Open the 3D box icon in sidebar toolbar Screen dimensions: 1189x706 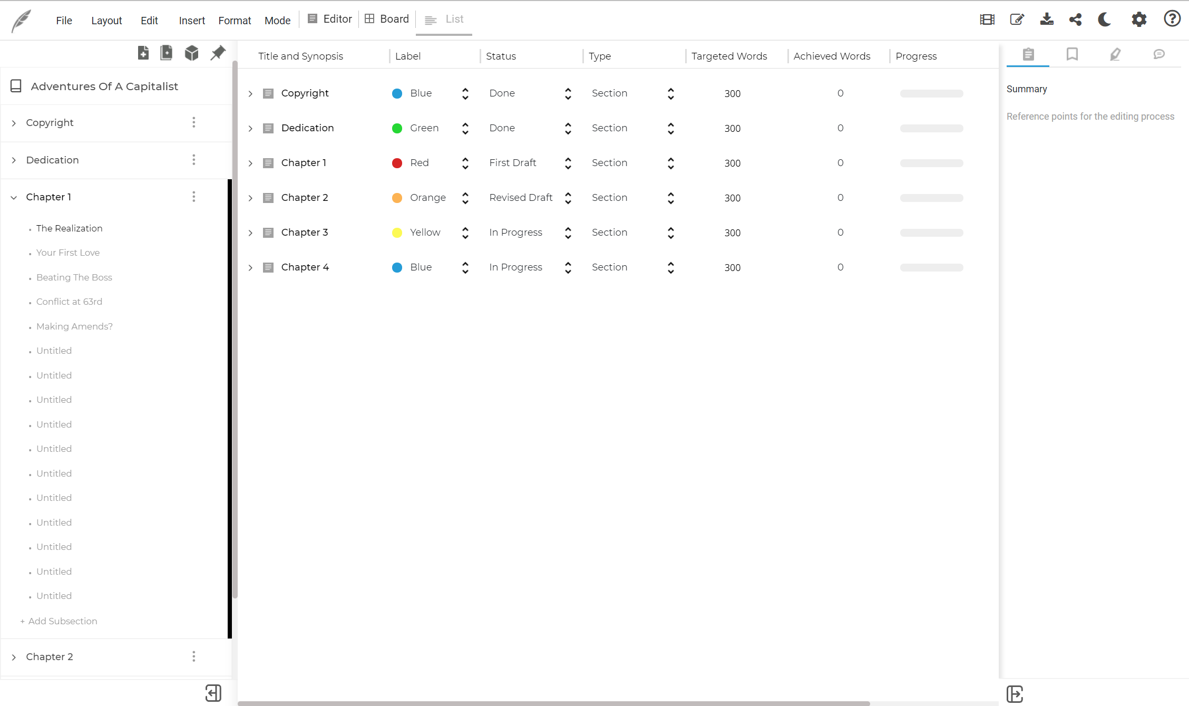point(192,53)
